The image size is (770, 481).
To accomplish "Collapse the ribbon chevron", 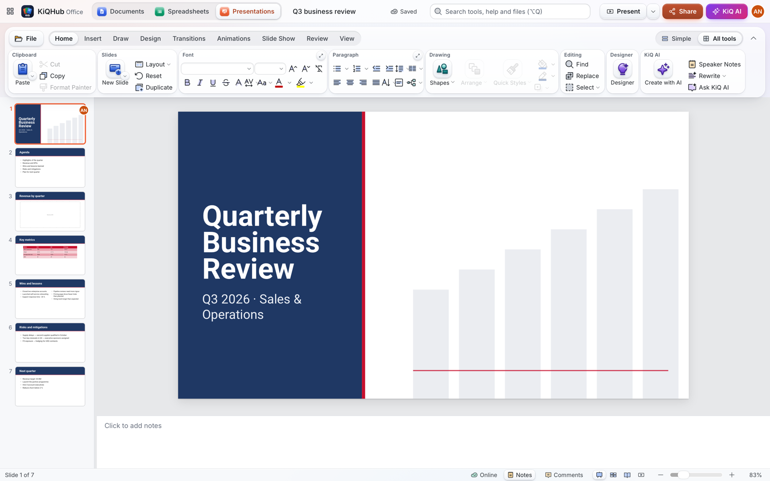I will (754, 38).
